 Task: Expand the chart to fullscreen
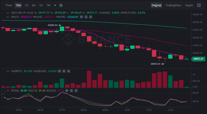click(199, 5)
